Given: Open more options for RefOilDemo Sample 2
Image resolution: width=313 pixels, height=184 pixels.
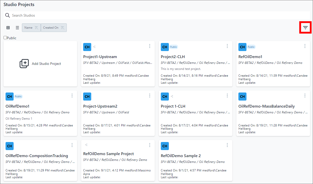Looking at the screenshot, I should [227, 145].
